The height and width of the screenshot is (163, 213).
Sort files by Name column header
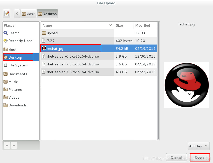pos(78,25)
